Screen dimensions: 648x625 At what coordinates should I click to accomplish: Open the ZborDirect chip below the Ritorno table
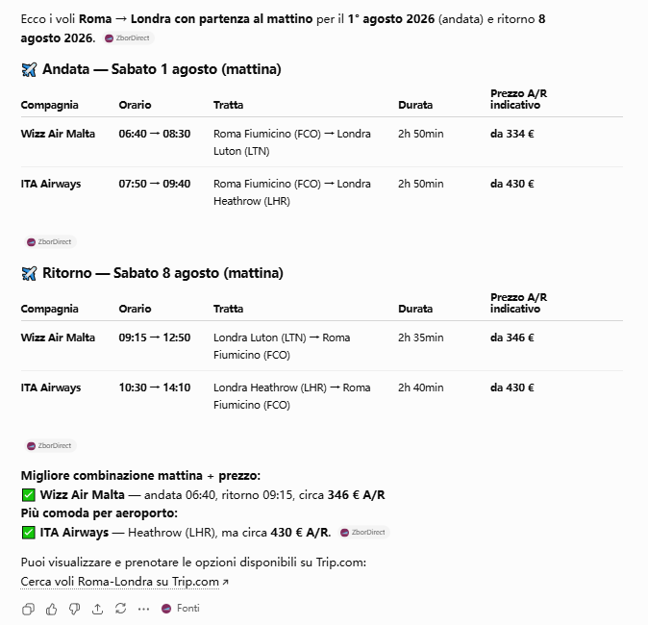click(50, 445)
